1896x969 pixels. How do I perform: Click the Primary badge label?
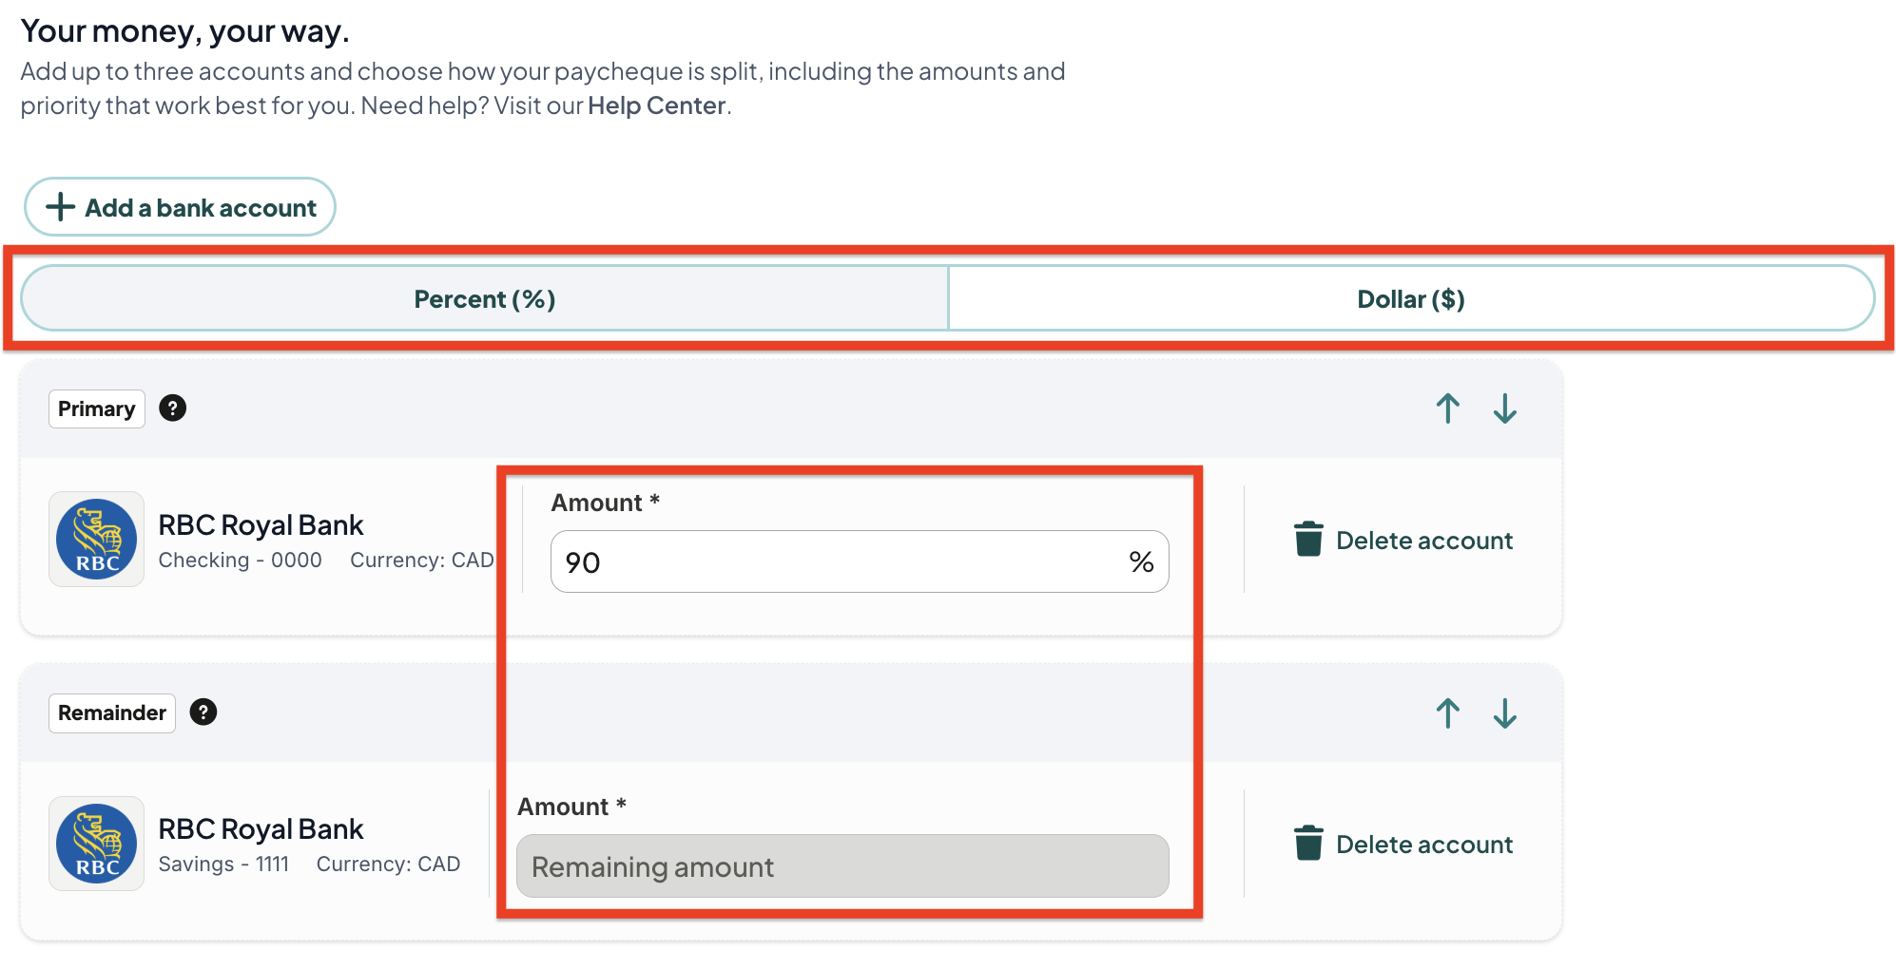click(x=97, y=408)
